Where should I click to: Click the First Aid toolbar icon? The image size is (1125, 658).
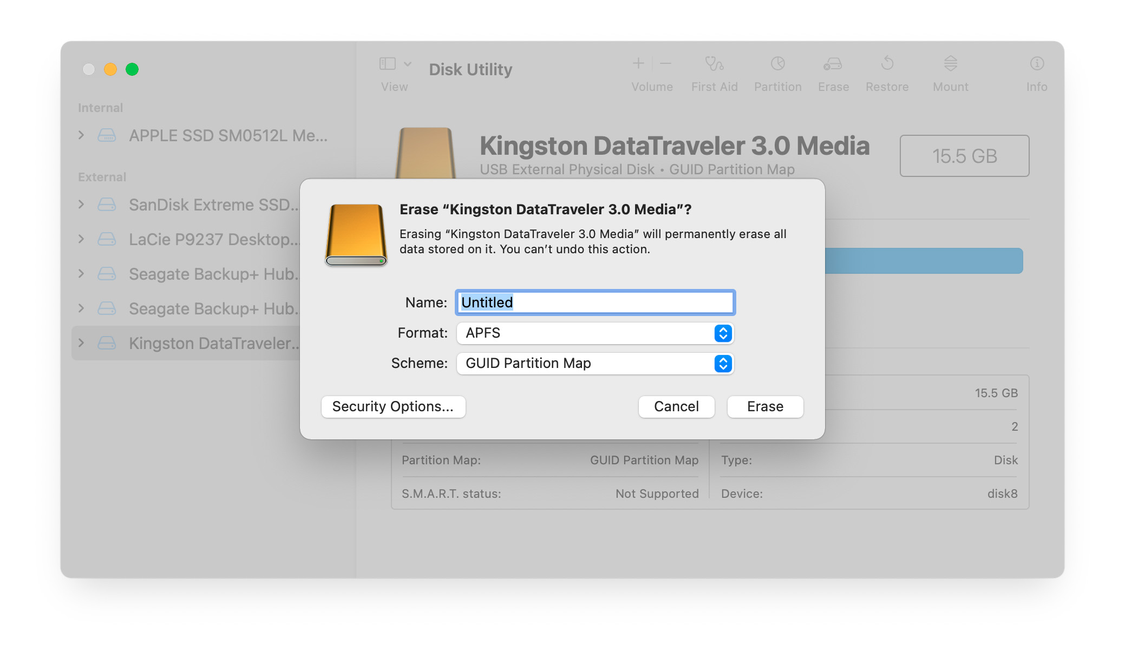tap(714, 64)
